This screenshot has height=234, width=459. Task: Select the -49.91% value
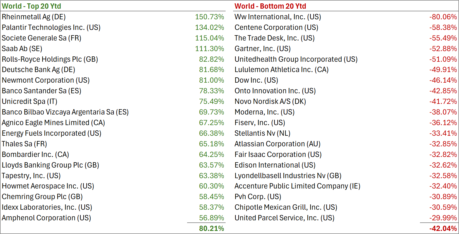click(443, 70)
